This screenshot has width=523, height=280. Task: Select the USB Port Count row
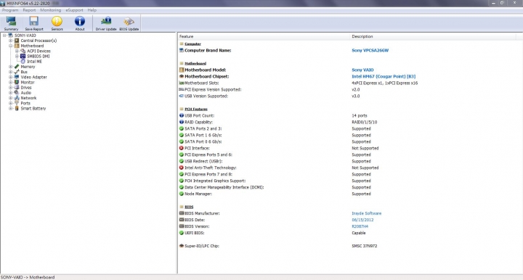pyautogui.click(x=350, y=115)
